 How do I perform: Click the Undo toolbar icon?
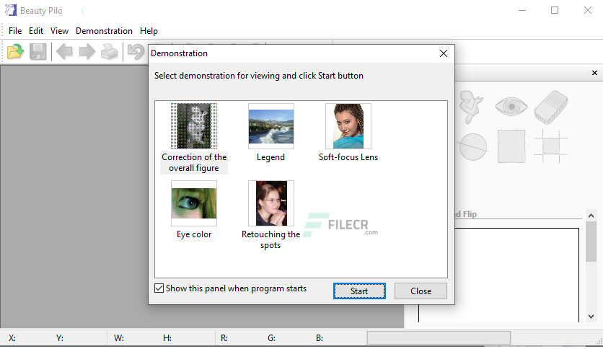pyautogui.click(x=136, y=51)
